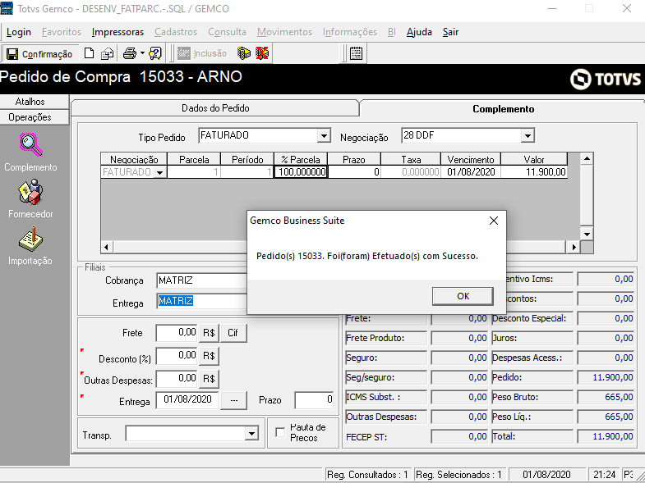Image resolution: width=645 pixels, height=483 pixels.
Task: Click the printer toolbar icon
Action: coord(130,53)
